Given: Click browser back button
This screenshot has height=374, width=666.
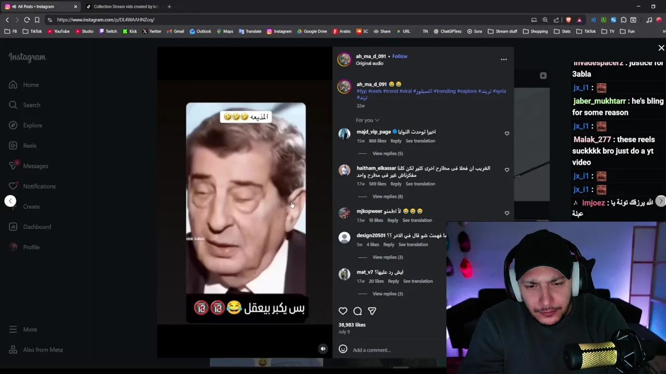Looking at the screenshot, I should click(x=7, y=20).
